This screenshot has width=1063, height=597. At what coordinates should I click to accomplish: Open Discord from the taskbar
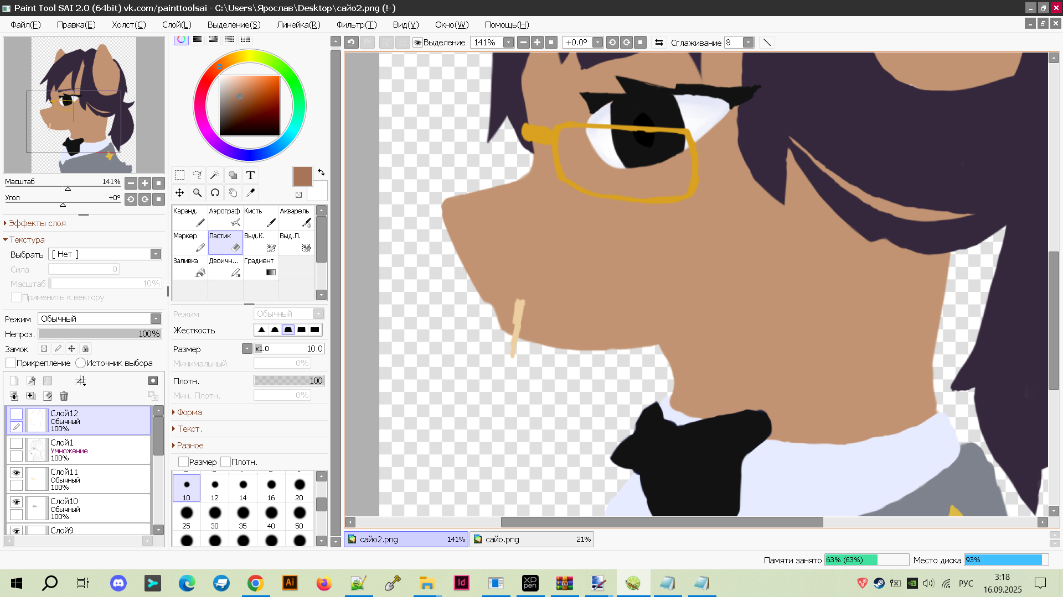pyautogui.click(x=118, y=583)
